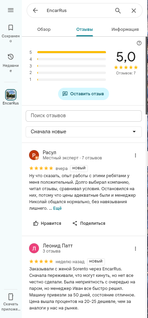Click the 3-star rating bar
Image resolution: width=148 pixels, height=318 pixels.
71,66
